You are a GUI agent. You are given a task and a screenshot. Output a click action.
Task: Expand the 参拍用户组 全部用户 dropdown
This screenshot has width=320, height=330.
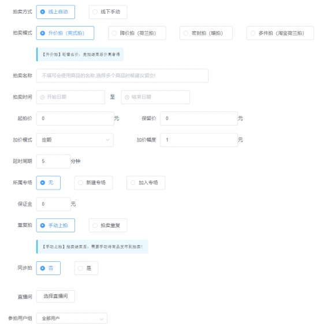(72, 318)
